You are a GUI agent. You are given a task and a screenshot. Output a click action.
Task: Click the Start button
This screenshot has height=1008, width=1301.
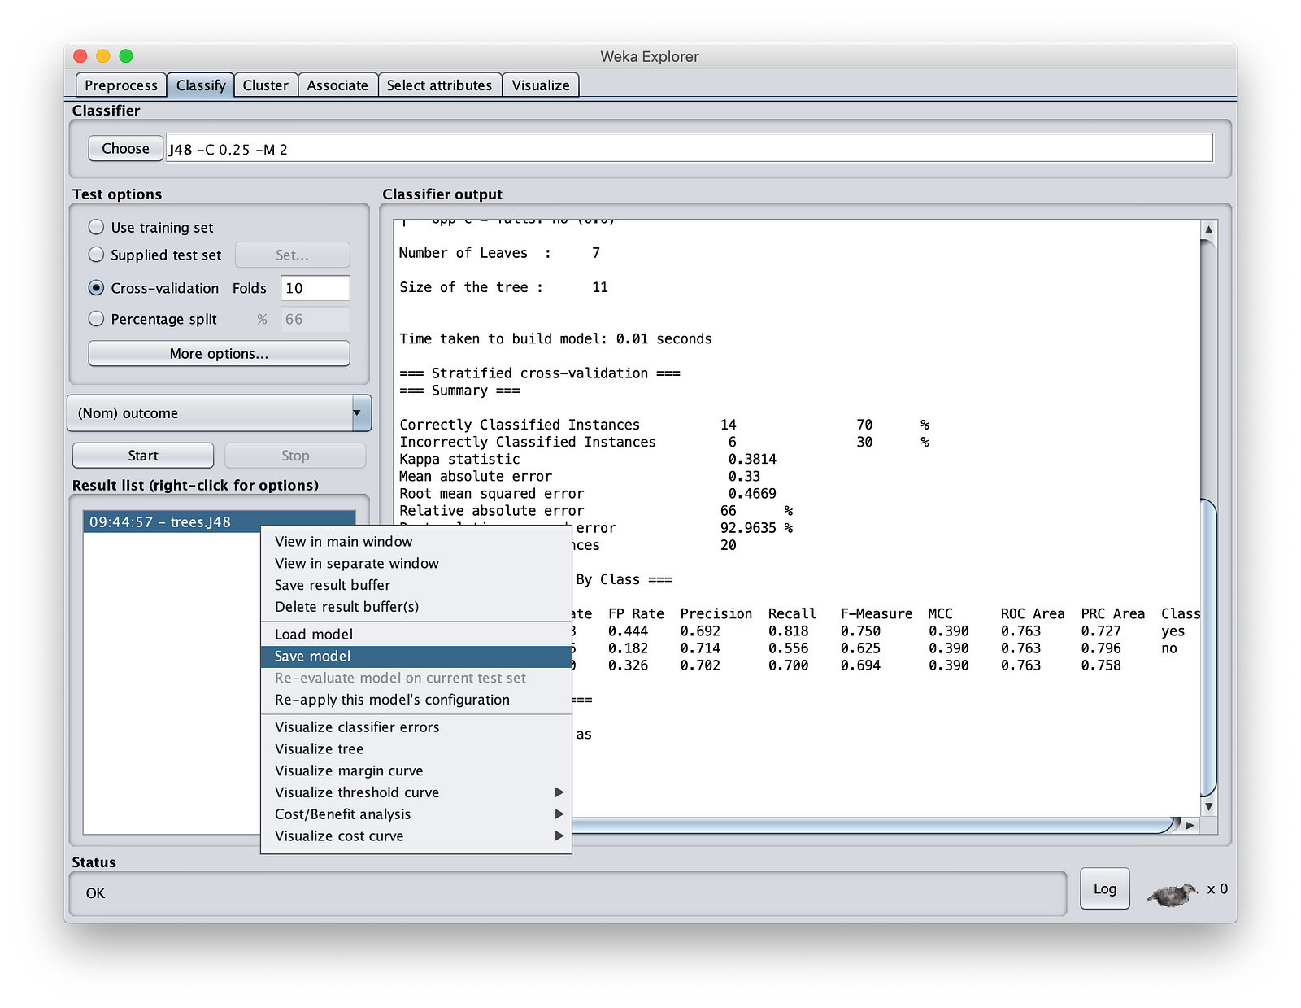click(143, 456)
